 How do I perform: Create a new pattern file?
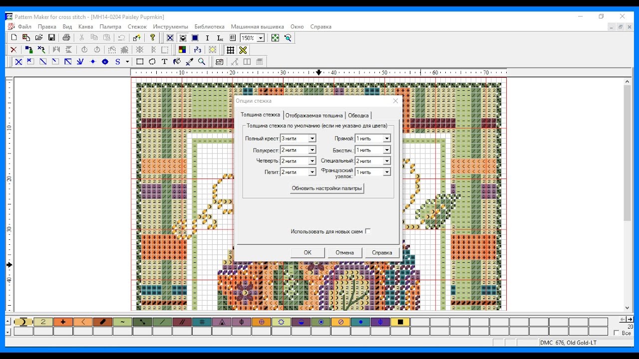click(x=13, y=37)
